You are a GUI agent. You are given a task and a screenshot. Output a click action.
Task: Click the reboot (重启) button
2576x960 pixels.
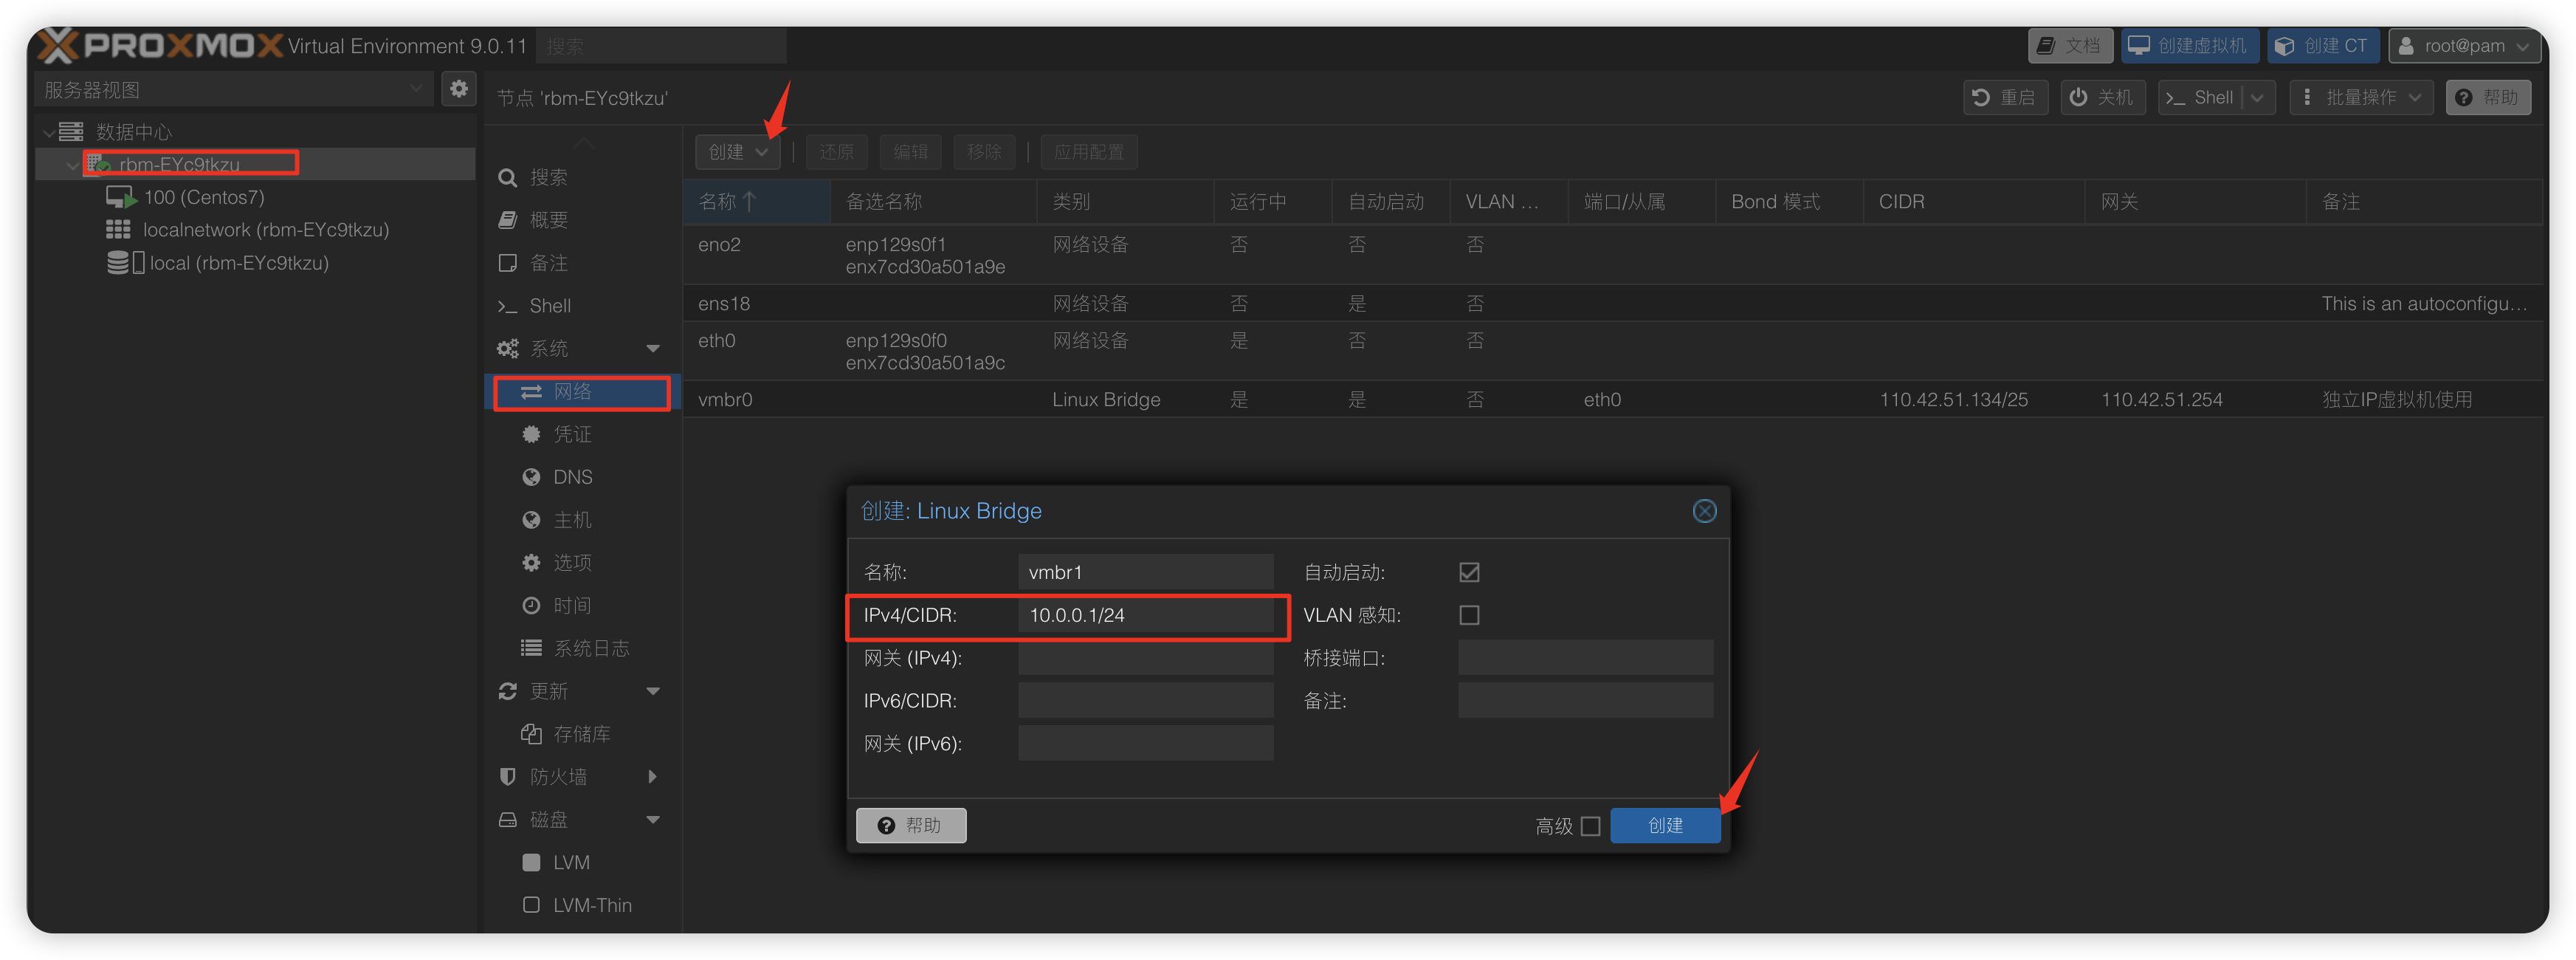coord(2005,97)
